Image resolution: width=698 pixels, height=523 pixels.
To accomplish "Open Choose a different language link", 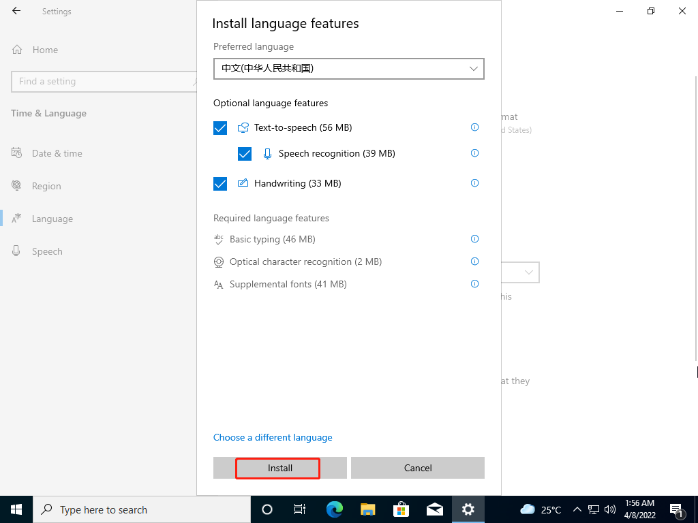I will click(273, 437).
